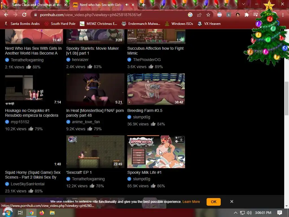Open the Santa Bombs Arabs bookmark
The height and width of the screenshot is (217, 289).
click(22, 24)
